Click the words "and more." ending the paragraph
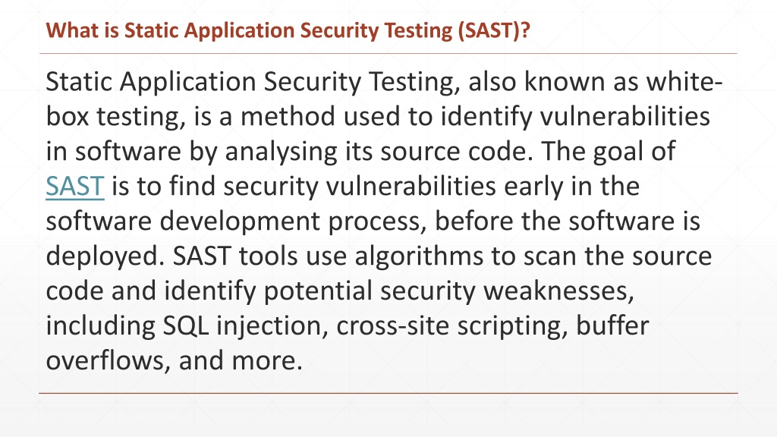This screenshot has width=777, height=437. (x=236, y=360)
